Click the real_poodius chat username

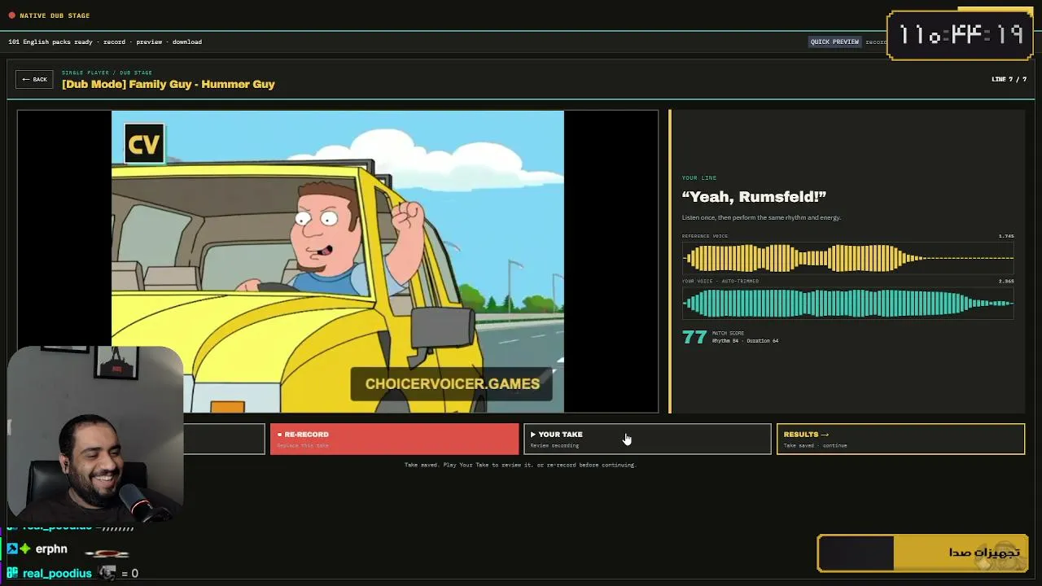57,574
